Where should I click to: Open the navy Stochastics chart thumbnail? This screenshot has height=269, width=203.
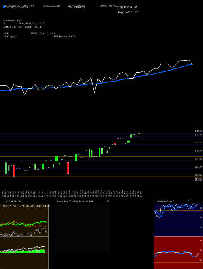(x=178, y=220)
